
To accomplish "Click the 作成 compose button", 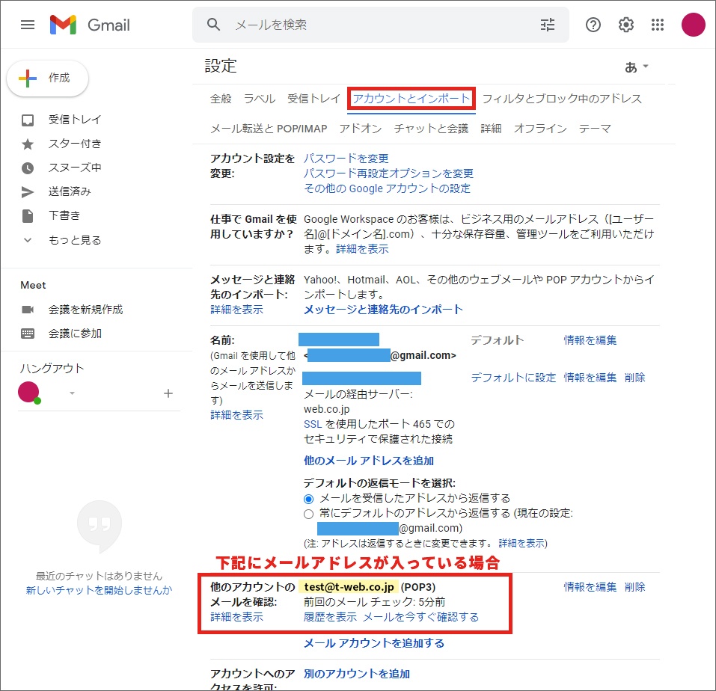I will click(x=48, y=78).
